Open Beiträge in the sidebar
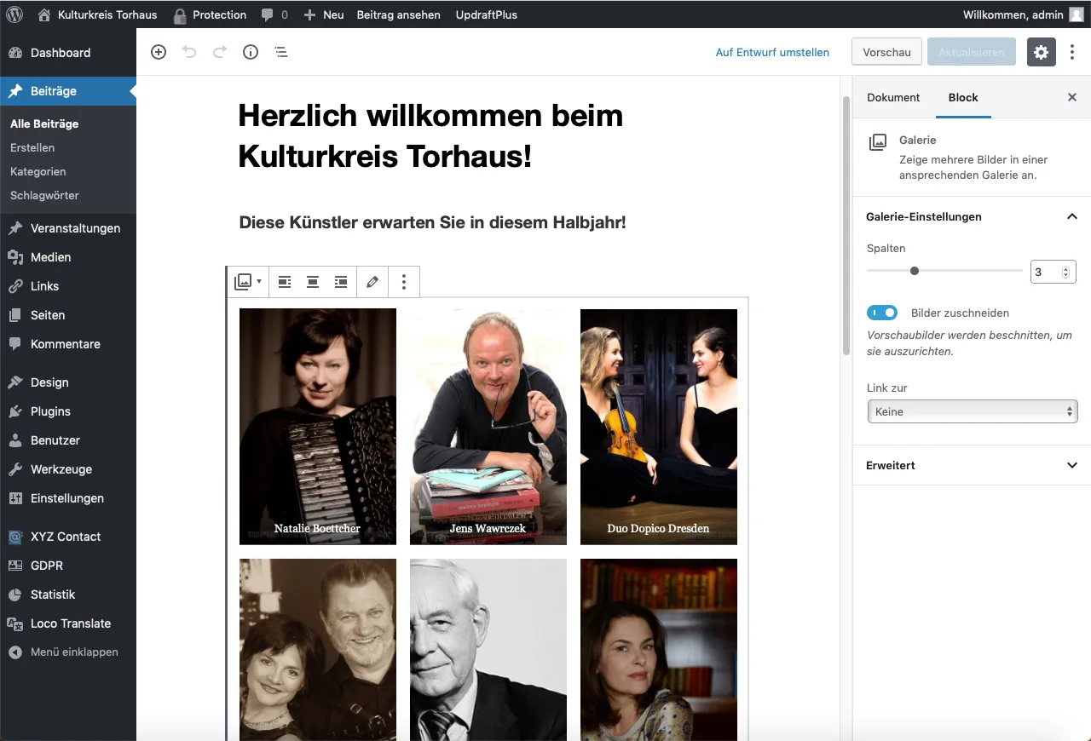Viewport: 1091px width, 741px height. [x=68, y=91]
